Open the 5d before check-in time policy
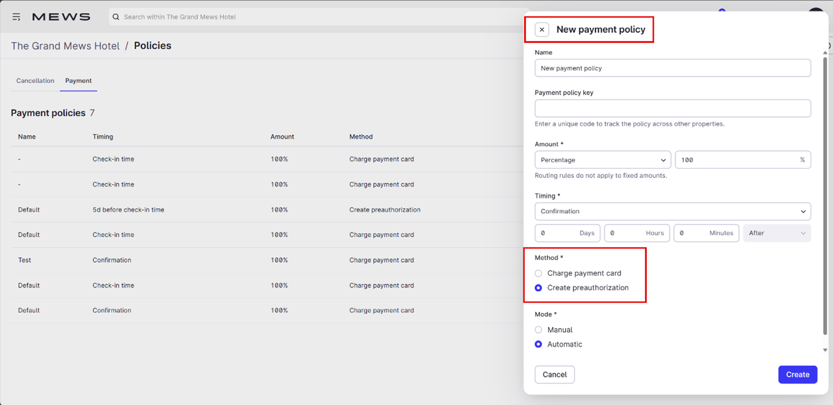833x405 pixels. (267, 210)
